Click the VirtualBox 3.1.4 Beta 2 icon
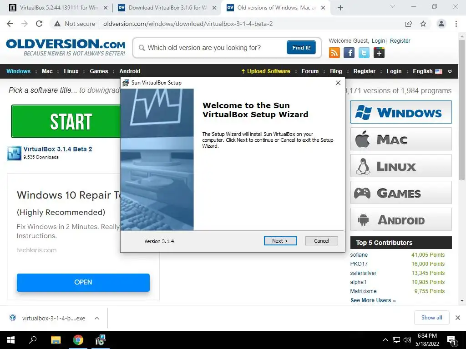466x349 pixels. click(x=14, y=153)
